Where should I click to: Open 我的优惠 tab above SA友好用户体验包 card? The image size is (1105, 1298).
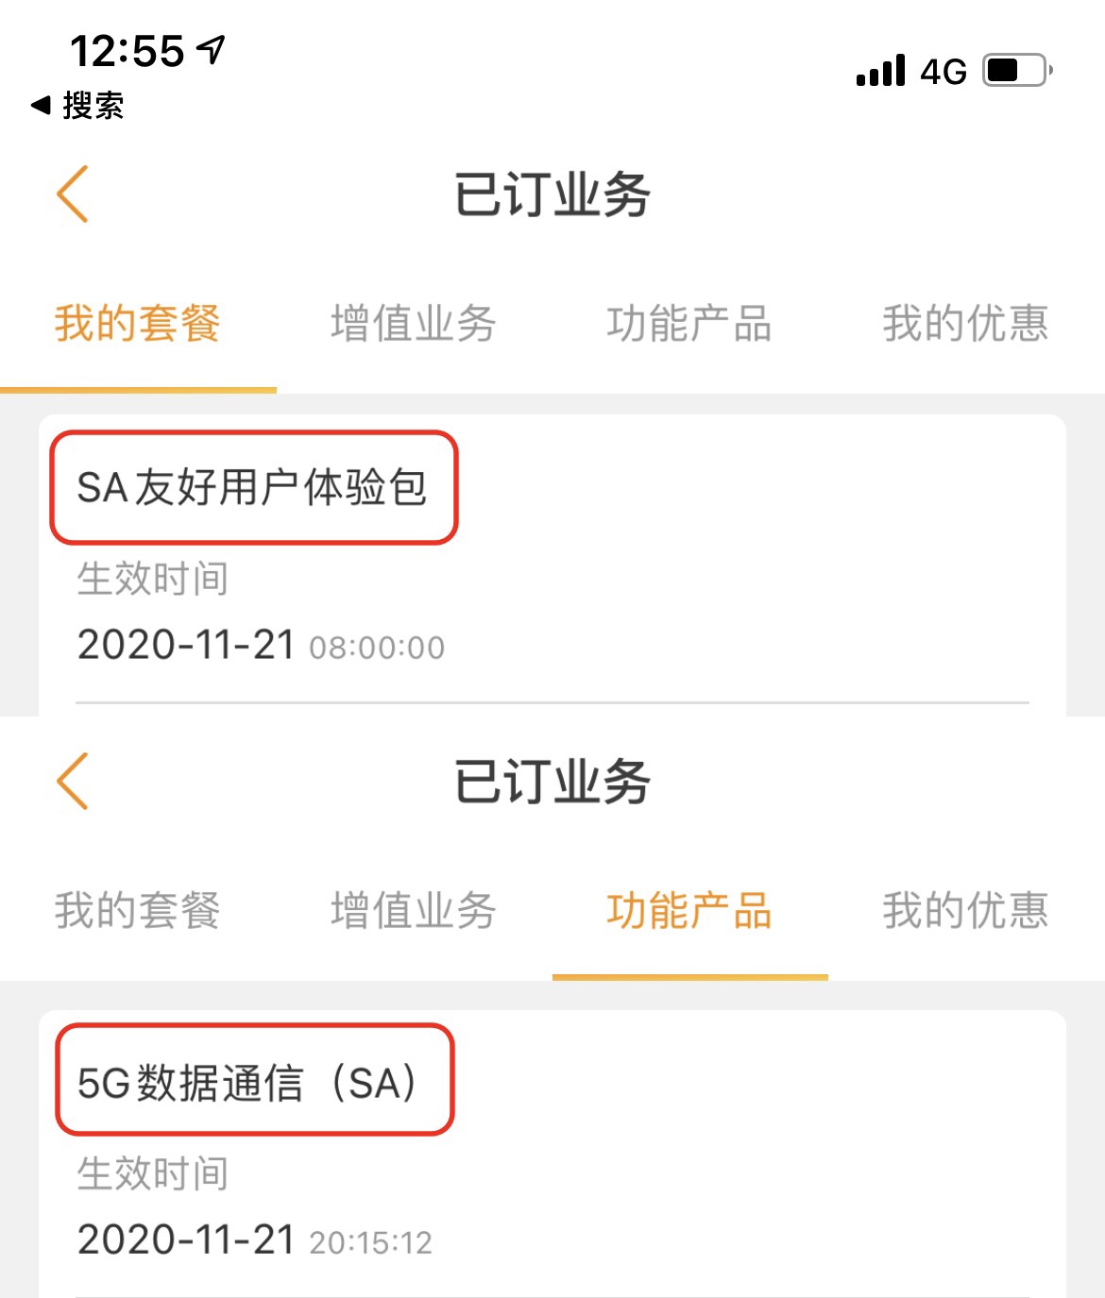point(965,324)
